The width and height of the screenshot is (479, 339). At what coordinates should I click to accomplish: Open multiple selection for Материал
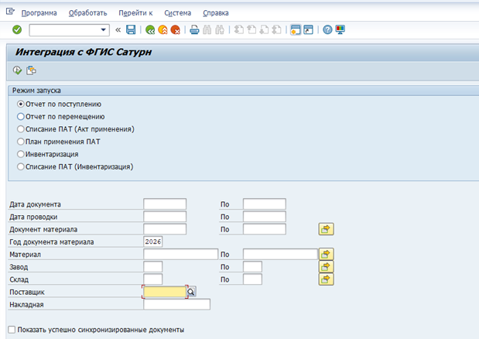coord(326,254)
